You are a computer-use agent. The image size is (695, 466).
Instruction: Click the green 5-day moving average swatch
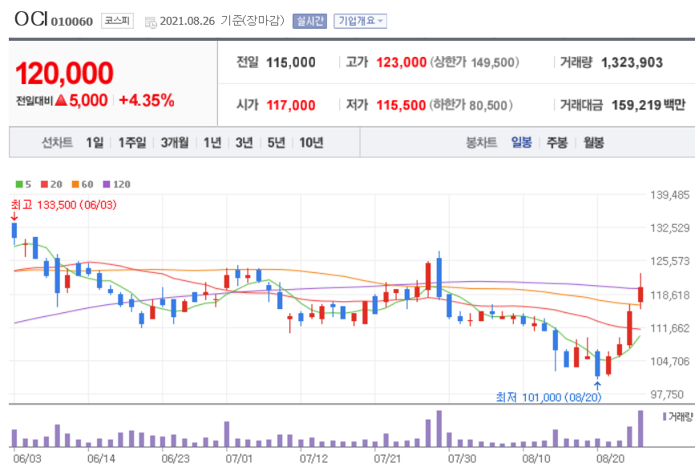(x=19, y=184)
